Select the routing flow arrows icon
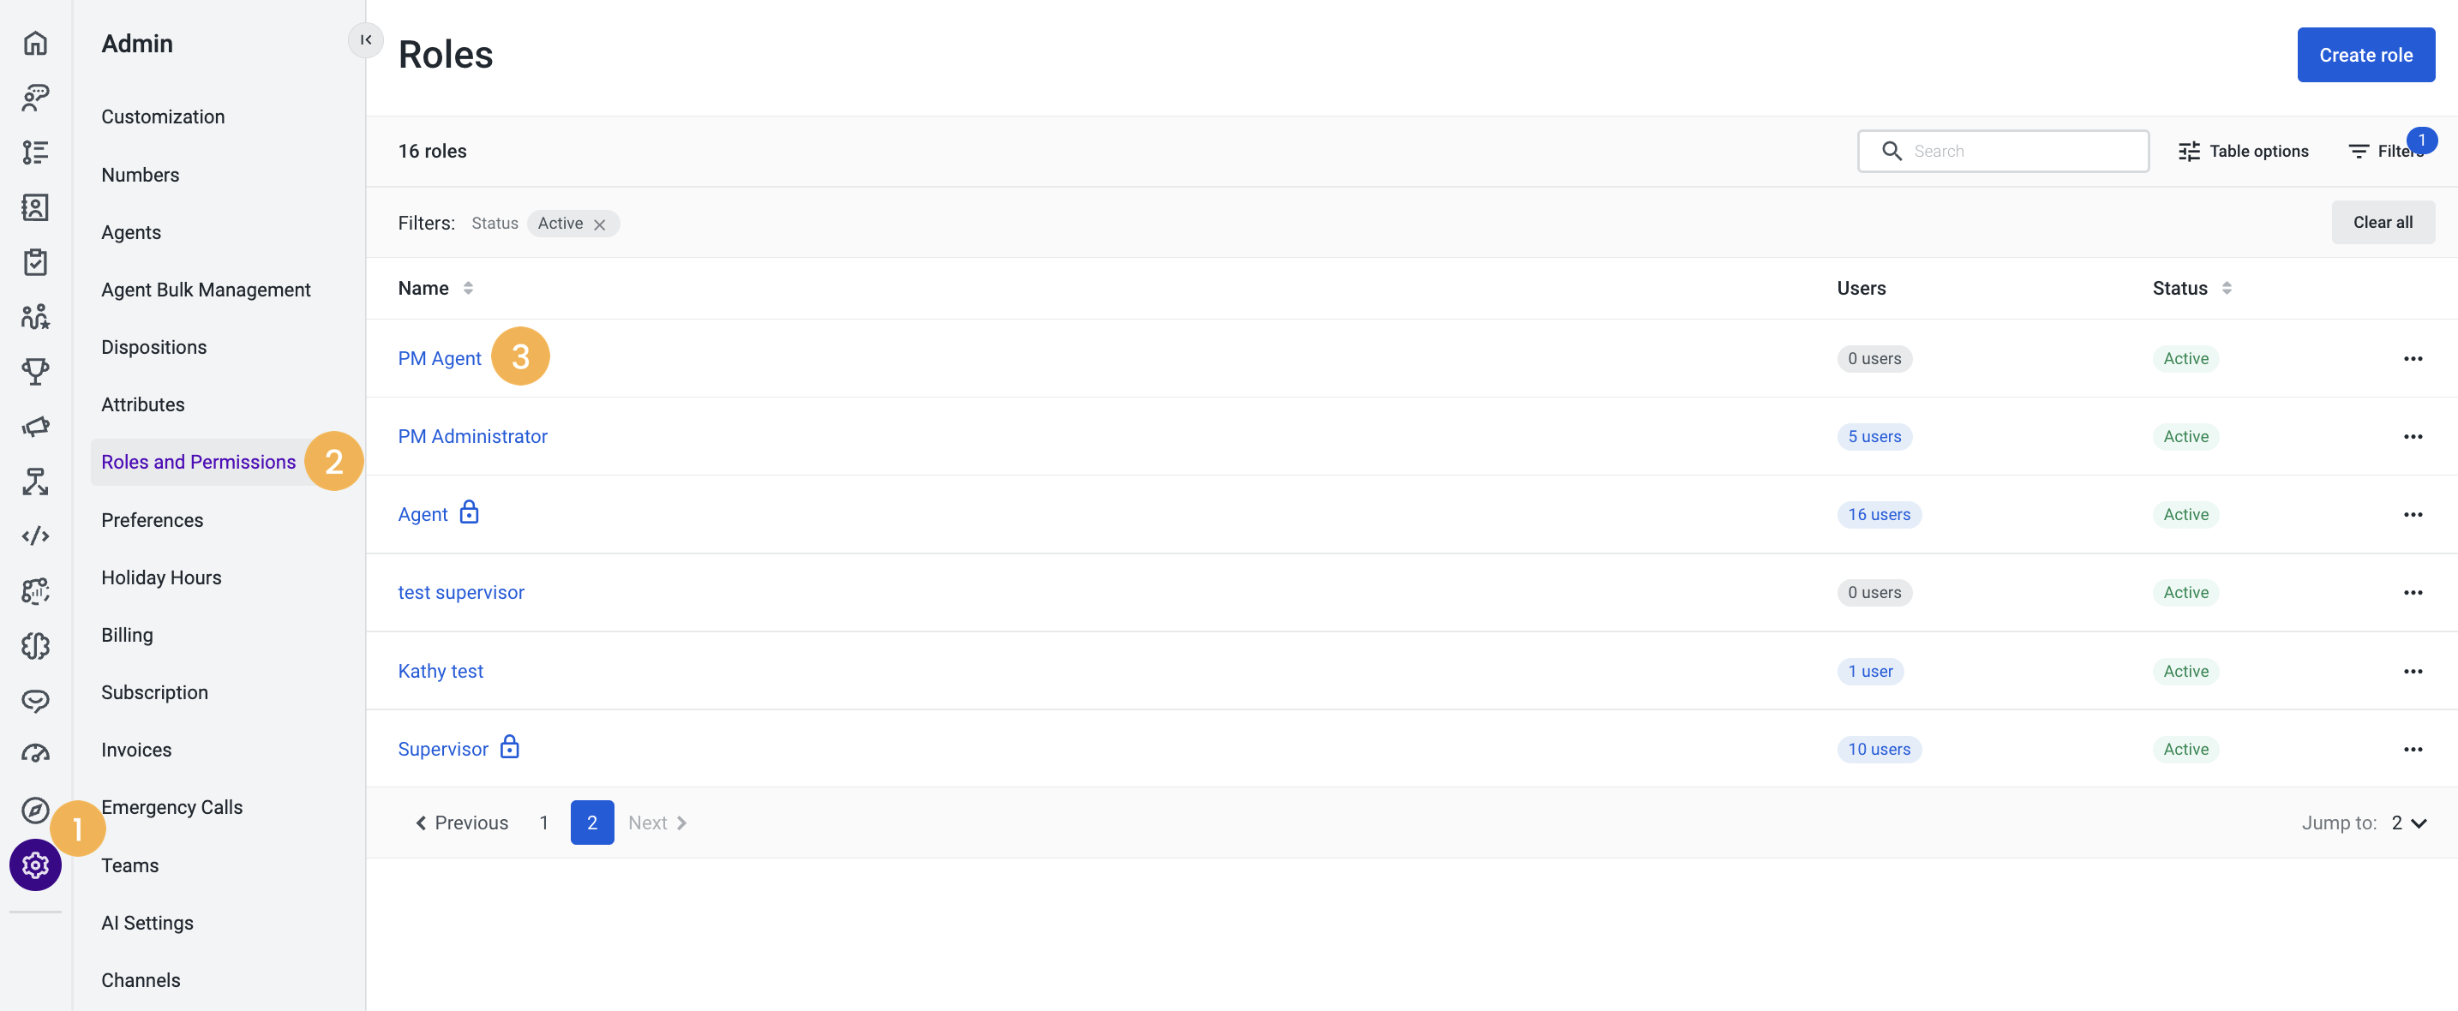Viewport: 2458px width, 1011px height. coord(35,482)
